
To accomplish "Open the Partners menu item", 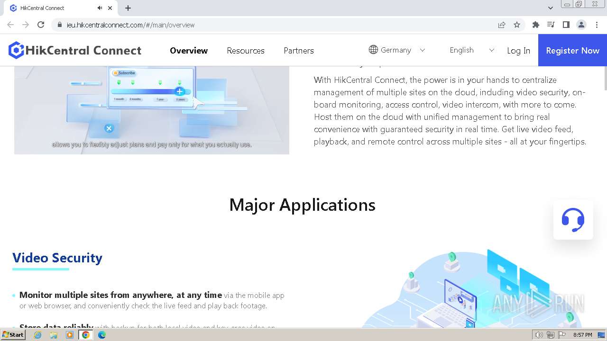I will tap(299, 50).
